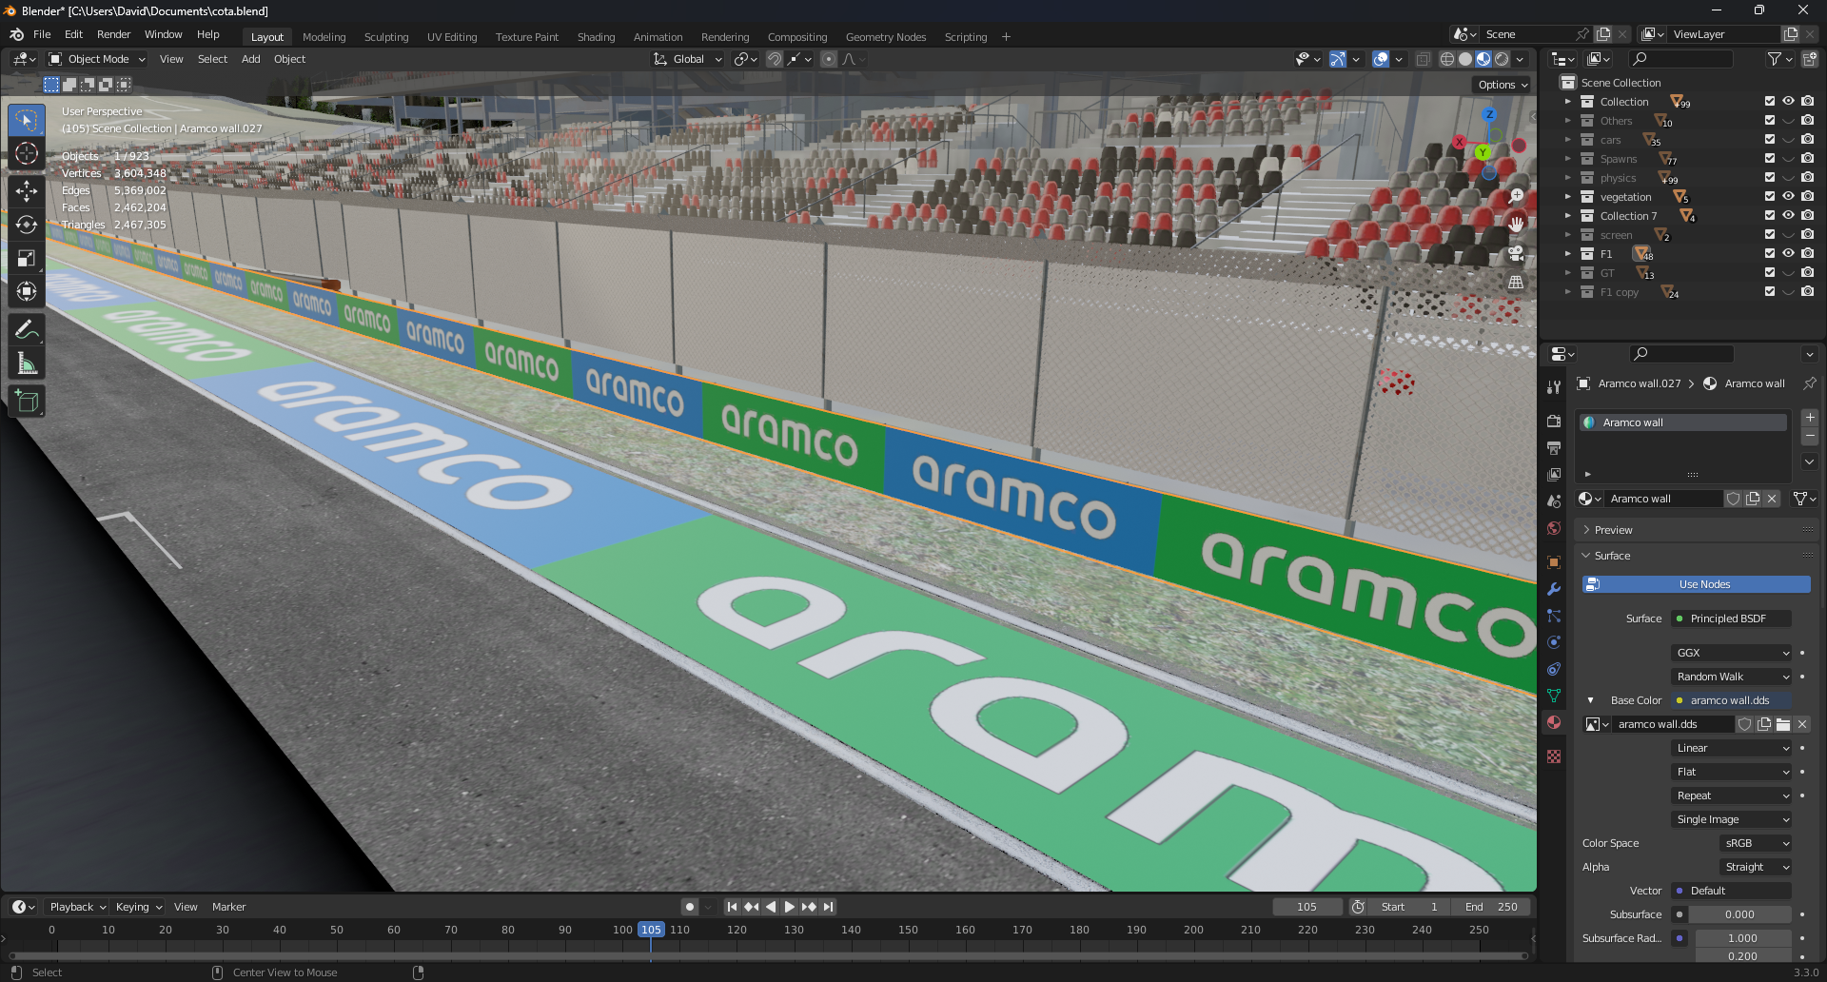Open the Object Mode dropdown
The height and width of the screenshot is (982, 1827).
point(97,59)
